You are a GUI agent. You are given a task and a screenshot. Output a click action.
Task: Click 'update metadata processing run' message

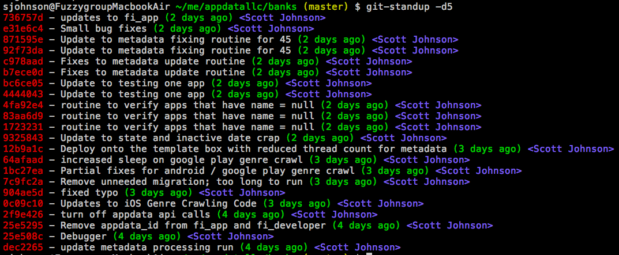(147, 248)
